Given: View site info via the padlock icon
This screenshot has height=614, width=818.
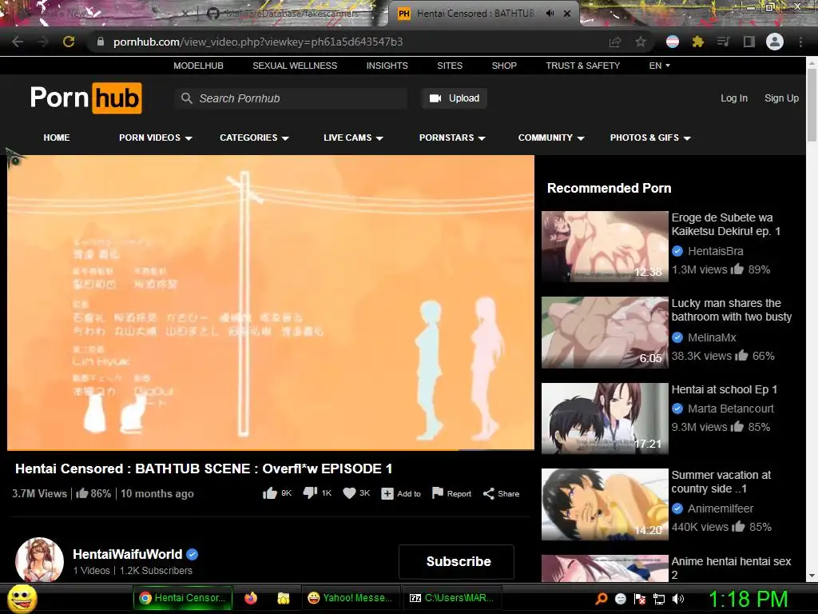Looking at the screenshot, I should coord(101,42).
